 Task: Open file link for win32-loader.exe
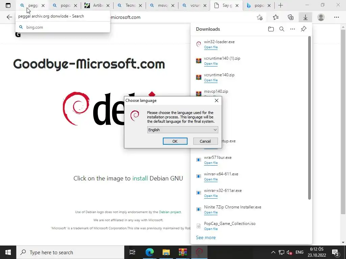pyautogui.click(x=211, y=47)
